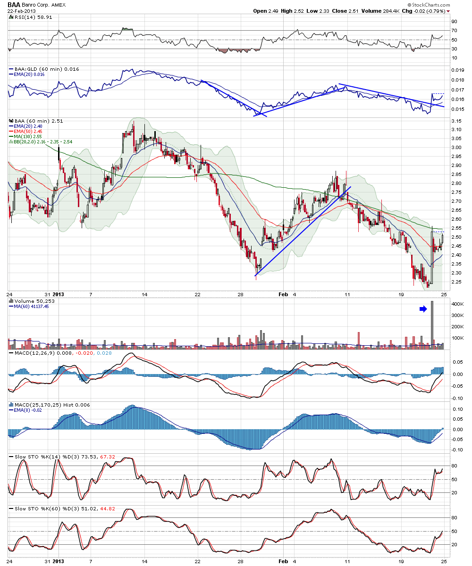Click the red down-triangle next to Chg

[448, 11]
